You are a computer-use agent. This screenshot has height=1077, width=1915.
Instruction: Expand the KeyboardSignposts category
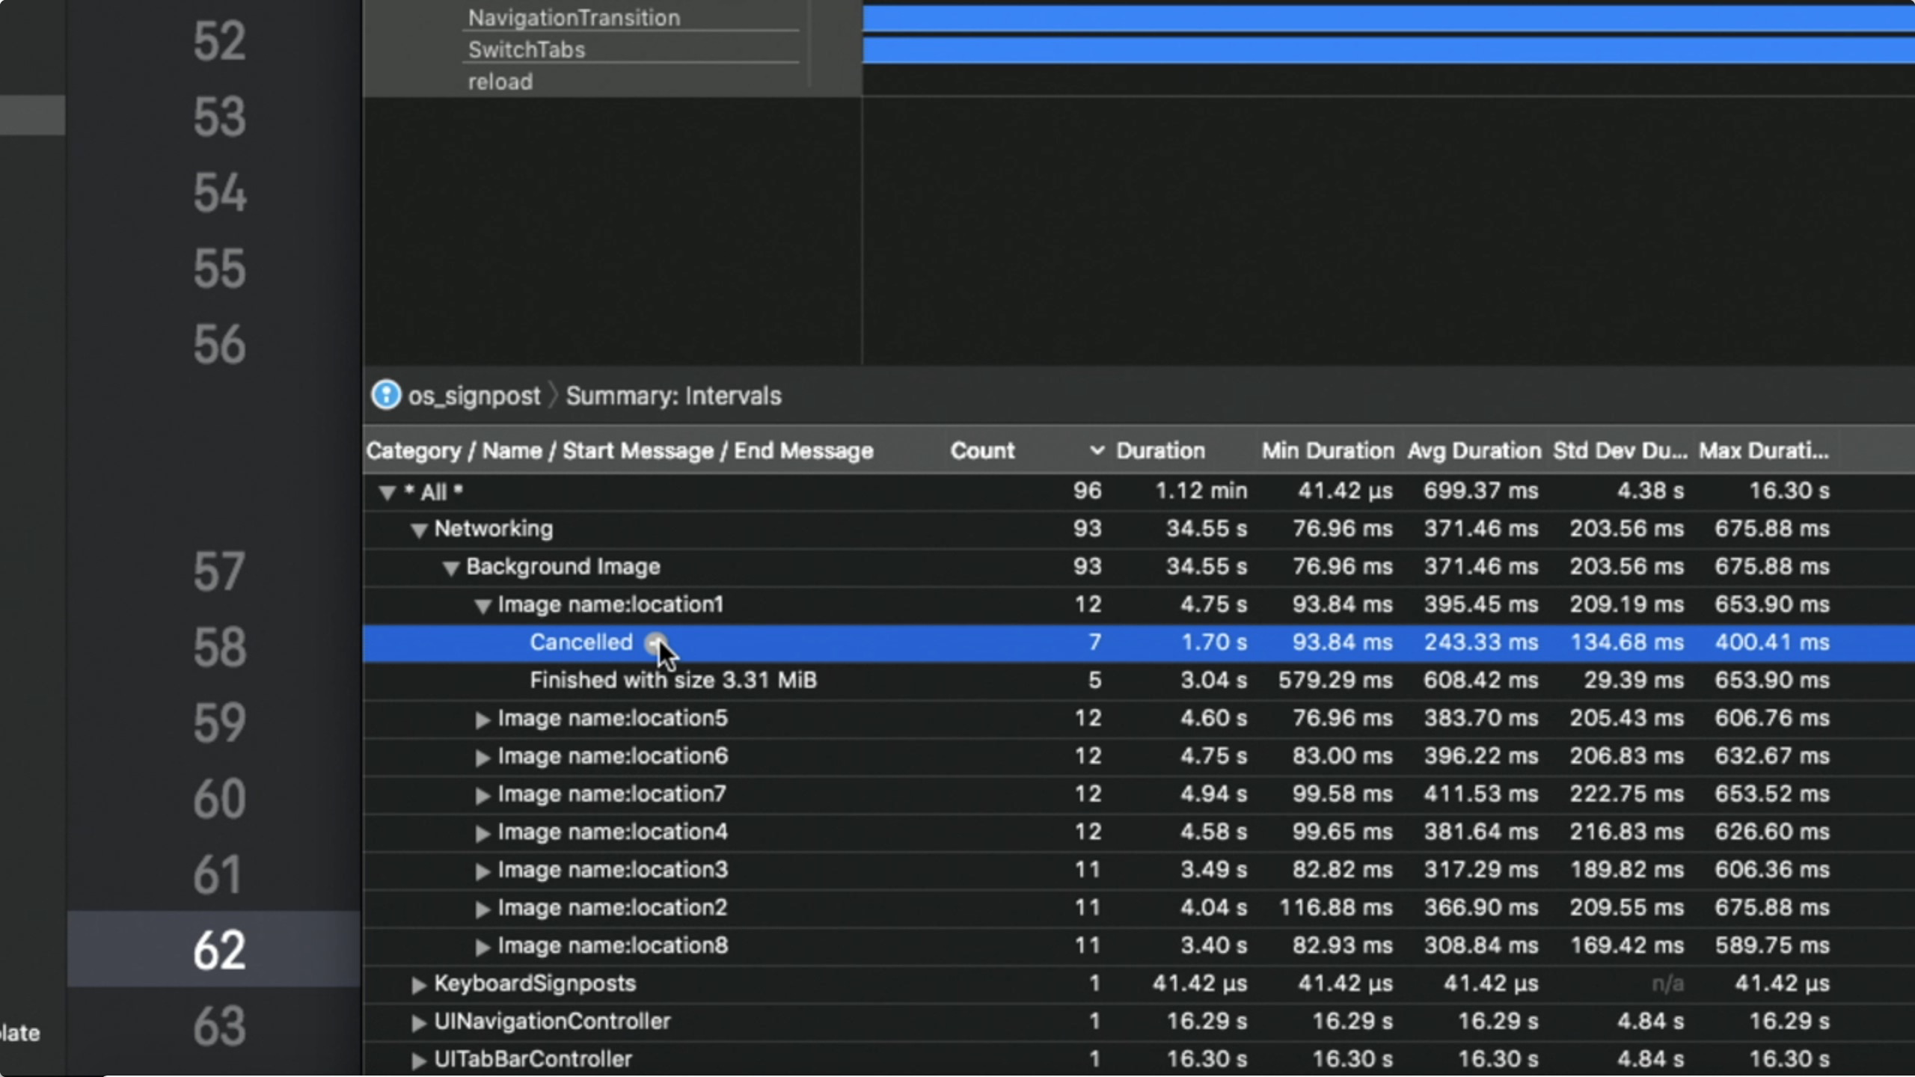click(419, 985)
